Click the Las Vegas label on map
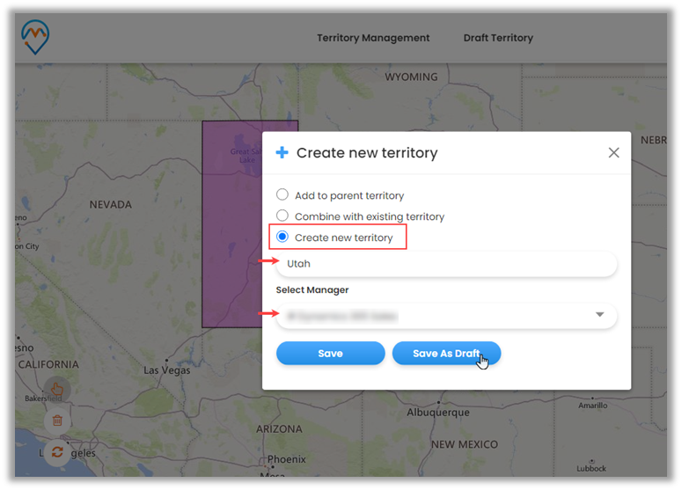The image size is (682, 490). (167, 370)
